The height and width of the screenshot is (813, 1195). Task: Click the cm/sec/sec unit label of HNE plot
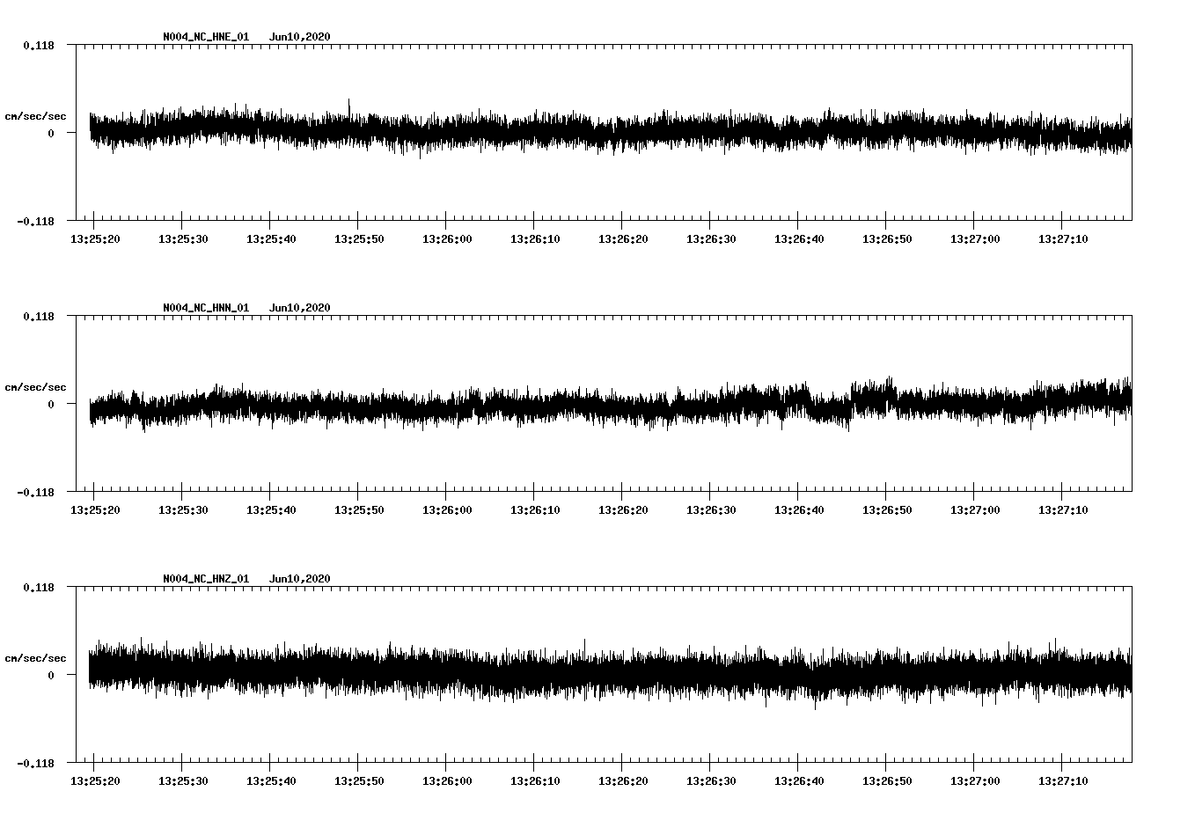click(35, 116)
